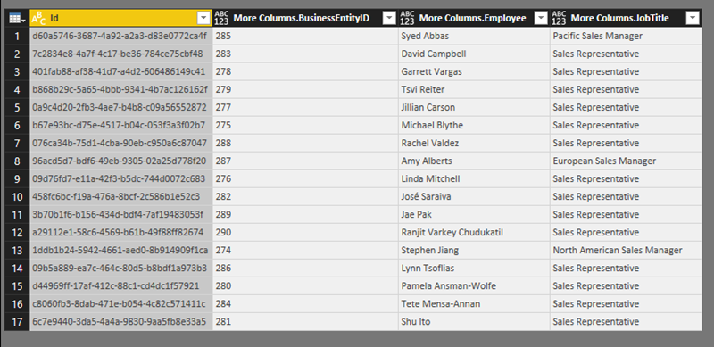Click cell 'Lynn Tsoflias'
This screenshot has height=347, width=714.
474,268
